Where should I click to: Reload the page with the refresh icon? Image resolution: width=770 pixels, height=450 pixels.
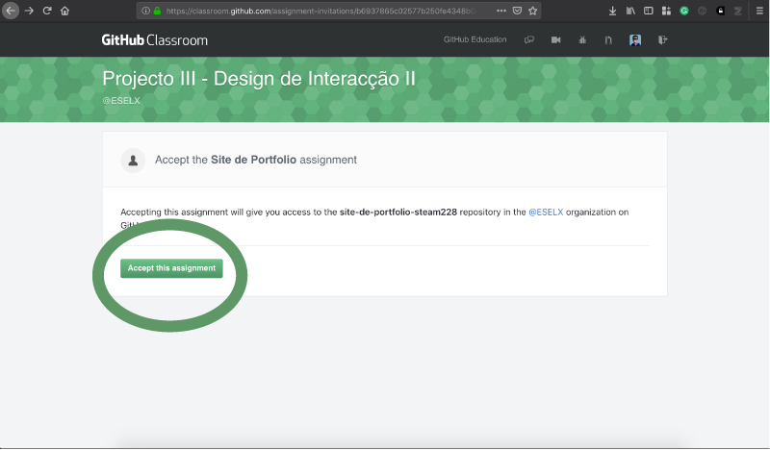coord(47,11)
